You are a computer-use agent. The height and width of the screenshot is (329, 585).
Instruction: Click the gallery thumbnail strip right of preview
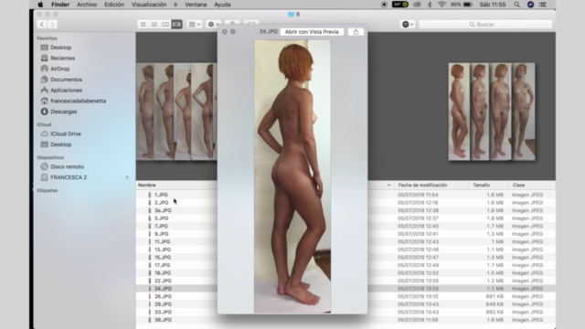492,111
